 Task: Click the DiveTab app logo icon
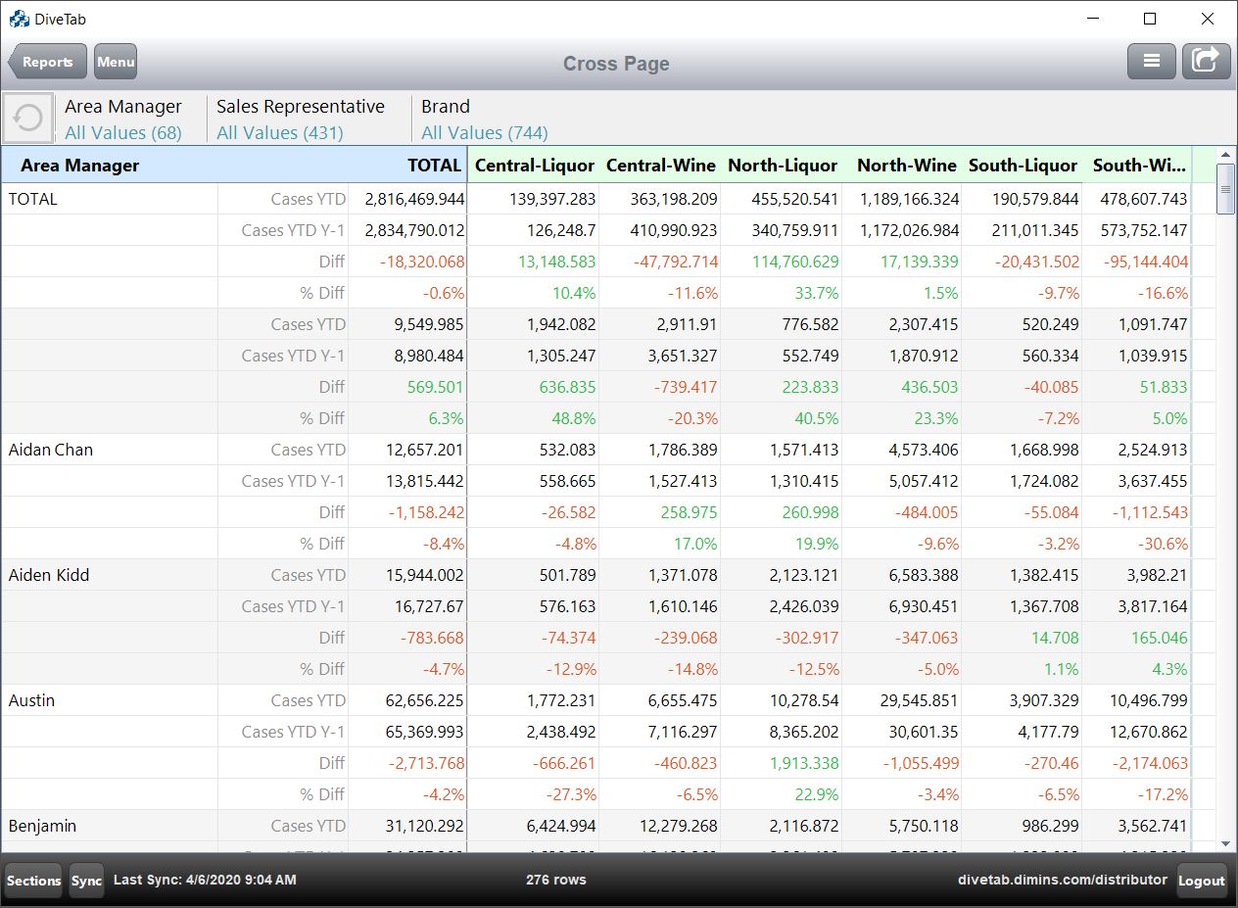pos(19,19)
